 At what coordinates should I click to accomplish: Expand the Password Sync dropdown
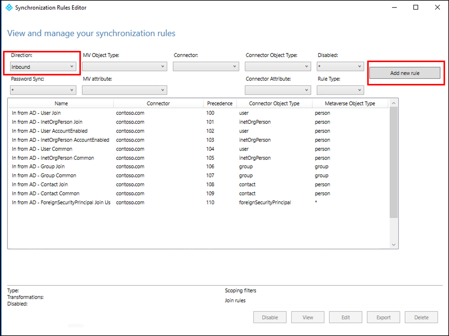coord(43,90)
